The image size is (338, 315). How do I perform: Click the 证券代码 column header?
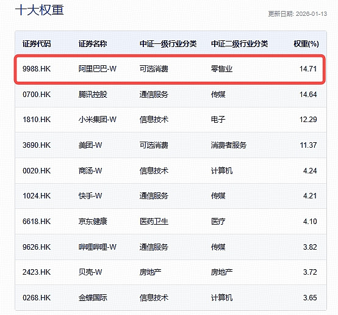coord(37,44)
